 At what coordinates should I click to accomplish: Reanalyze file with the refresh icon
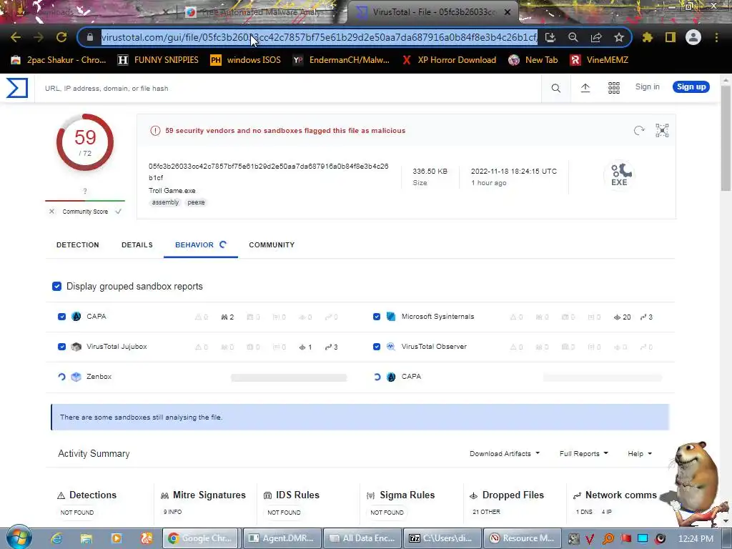pos(639,131)
